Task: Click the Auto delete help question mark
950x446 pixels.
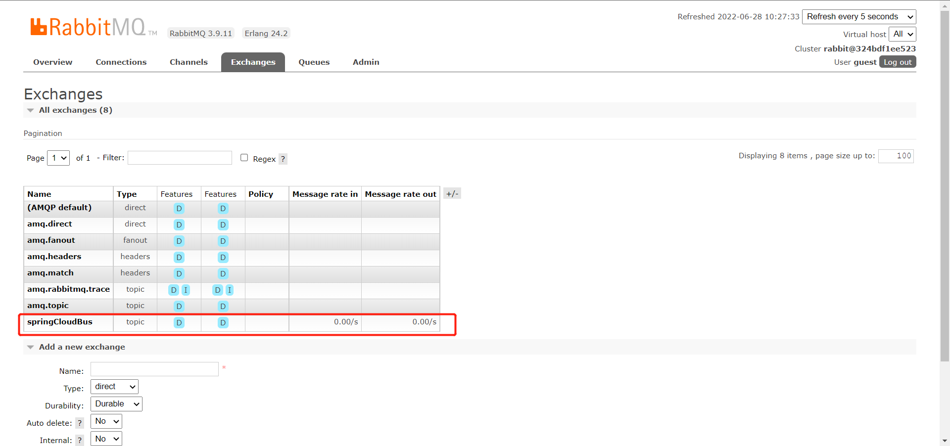Action: pos(80,423)
